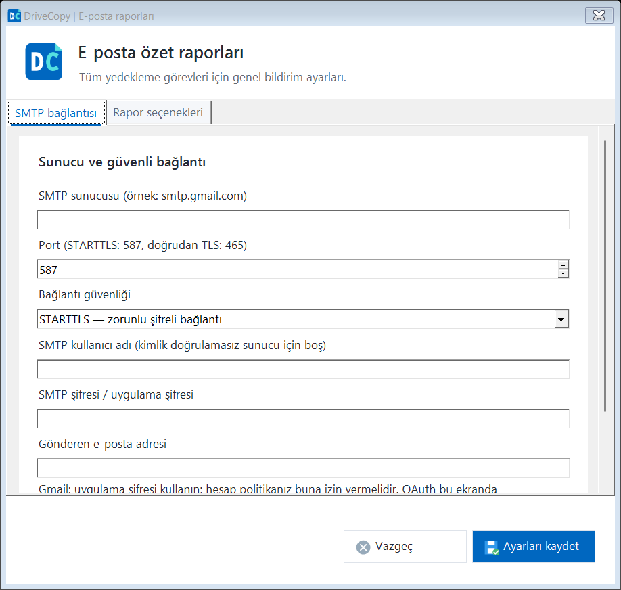The height and width of the screenshot is (590, 621).
Task: Close the E-posta raporları dialog
Action: [x=599, y=16]
